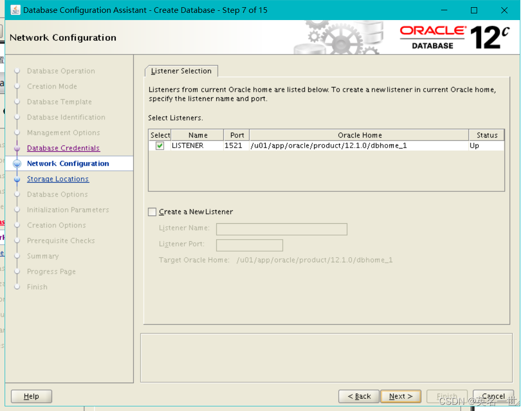Click the Select column header

(x=160, y=135)
